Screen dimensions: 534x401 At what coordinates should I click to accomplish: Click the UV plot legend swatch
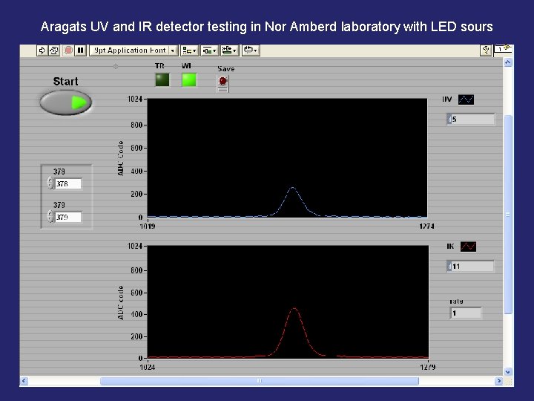click(x=466, y=100)
